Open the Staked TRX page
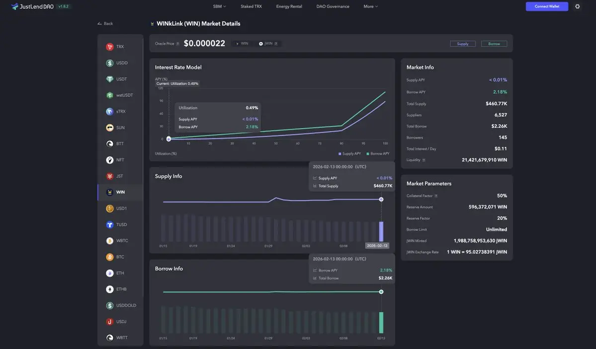Screen dimensions: 596x349 point(251,6)
